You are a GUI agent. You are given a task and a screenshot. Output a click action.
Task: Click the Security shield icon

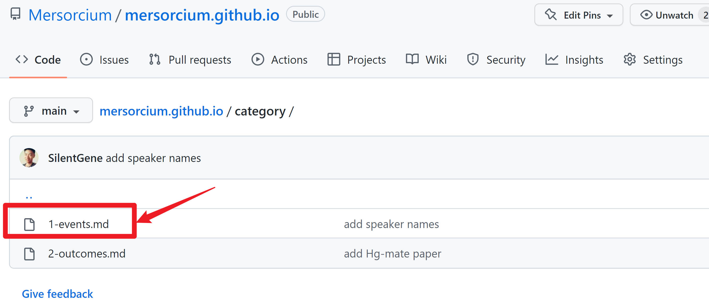(x=473, y=60)
